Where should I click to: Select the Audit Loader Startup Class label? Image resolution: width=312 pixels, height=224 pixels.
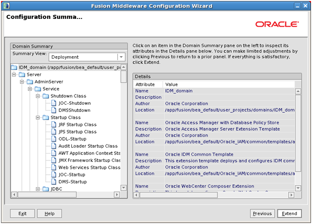88,146
